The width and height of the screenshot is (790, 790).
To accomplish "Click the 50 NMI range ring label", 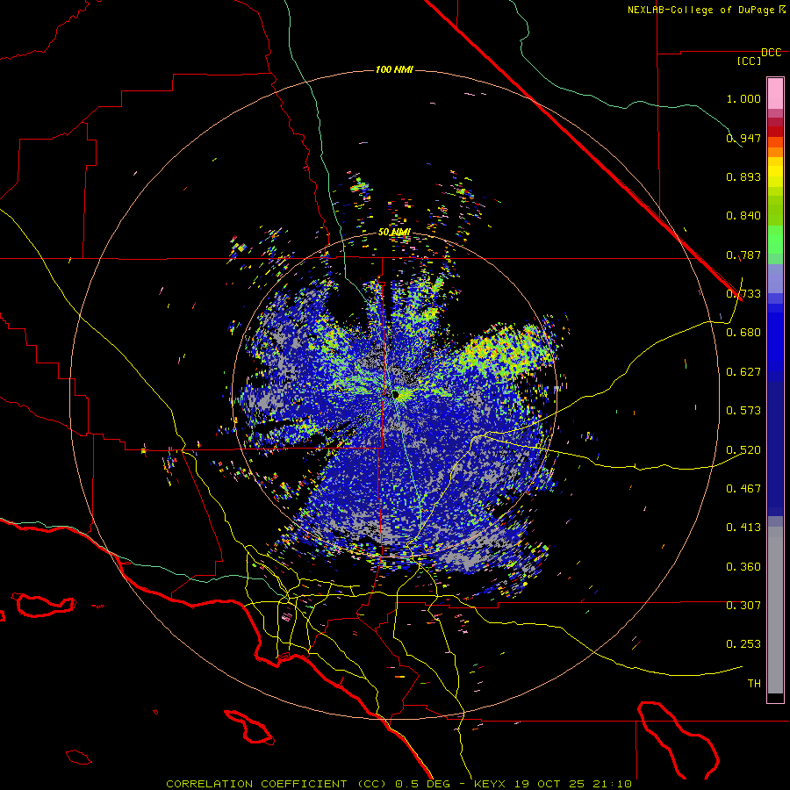I will tap(394, 233).
